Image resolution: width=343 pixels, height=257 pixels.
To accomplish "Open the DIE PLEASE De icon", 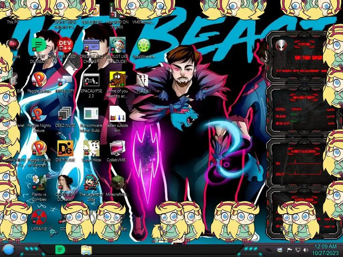I will [x=65, y=149].
